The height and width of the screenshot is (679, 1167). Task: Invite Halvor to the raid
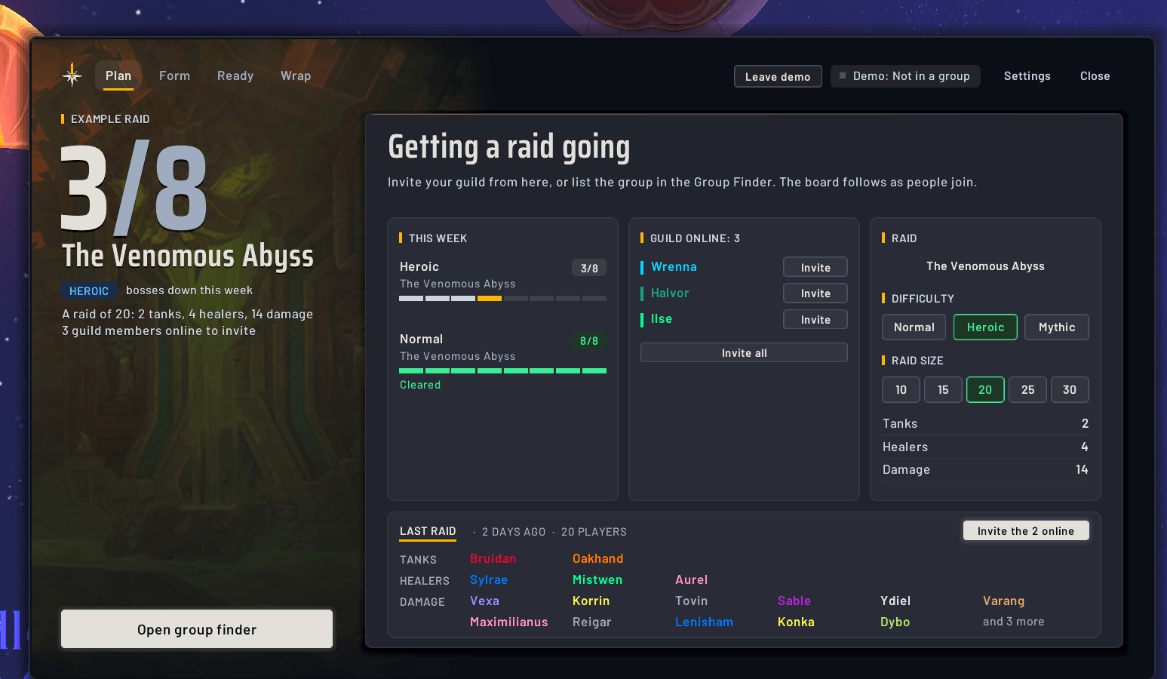coord(815,293)
